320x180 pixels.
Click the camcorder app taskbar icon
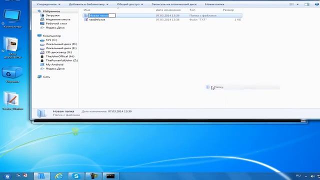point(93,176)
